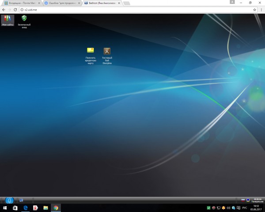Click the Russian flag language icon
The width and height of the screenshot is (265, 212).
pos(243,201)
